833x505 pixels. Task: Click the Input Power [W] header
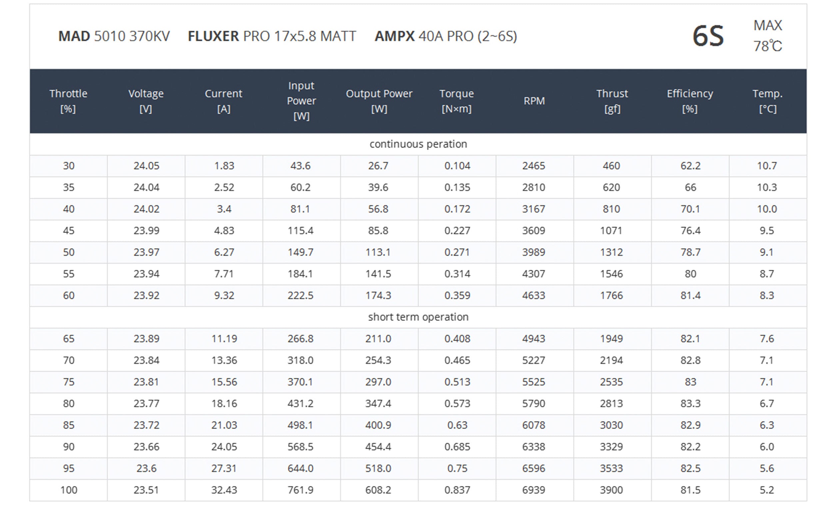tap(301, 101)
